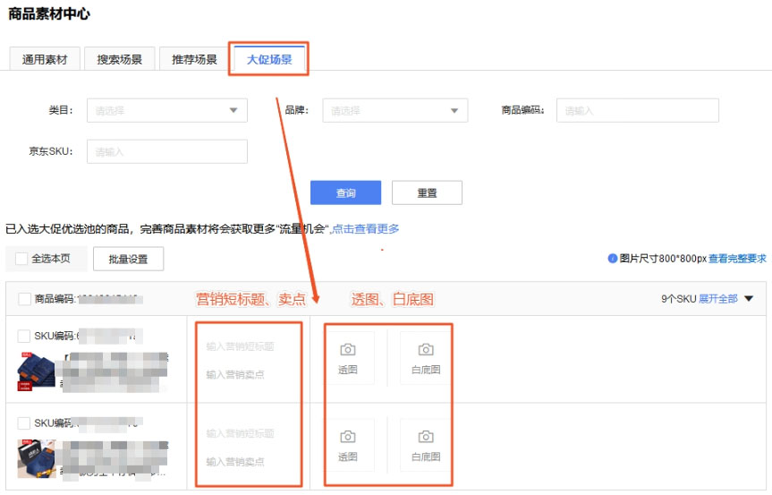Image resolution: width=772 pixels, height=495 pixels.
Task: Focus second SKU's 输入营销卖点 field
Action: coord(235,462)
